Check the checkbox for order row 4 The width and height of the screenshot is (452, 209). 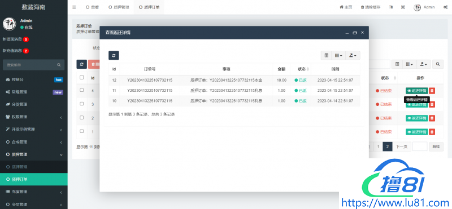tap(81, 90)
